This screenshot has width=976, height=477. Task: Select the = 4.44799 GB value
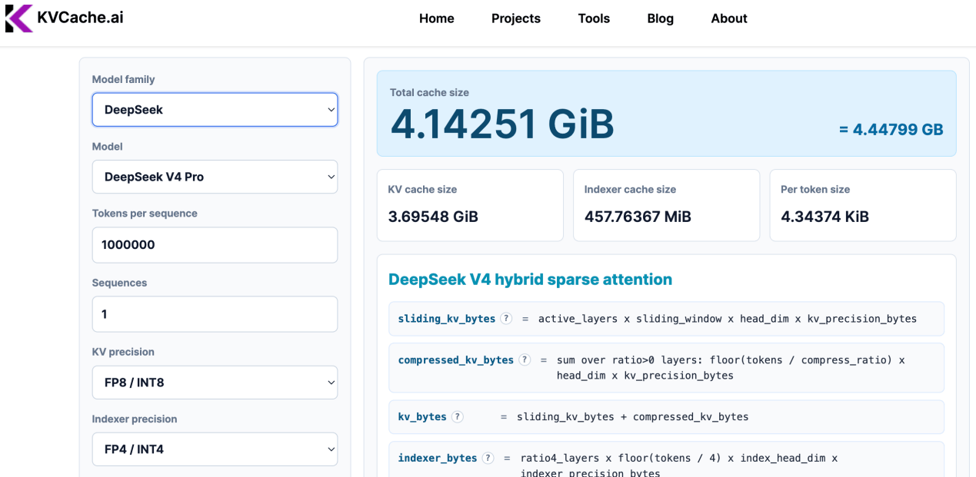click(x=891, y=130)
